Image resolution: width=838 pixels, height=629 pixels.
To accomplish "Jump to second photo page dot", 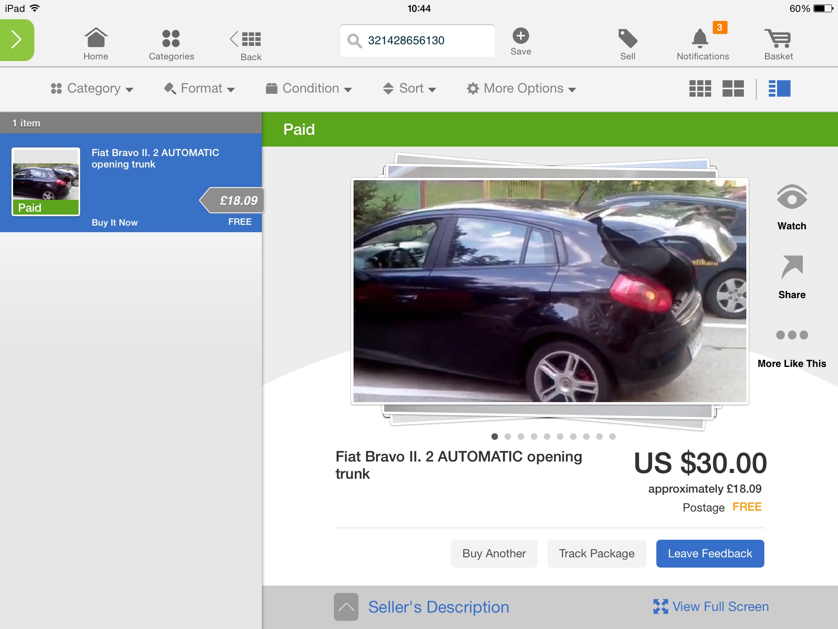I will pos(508,437).
